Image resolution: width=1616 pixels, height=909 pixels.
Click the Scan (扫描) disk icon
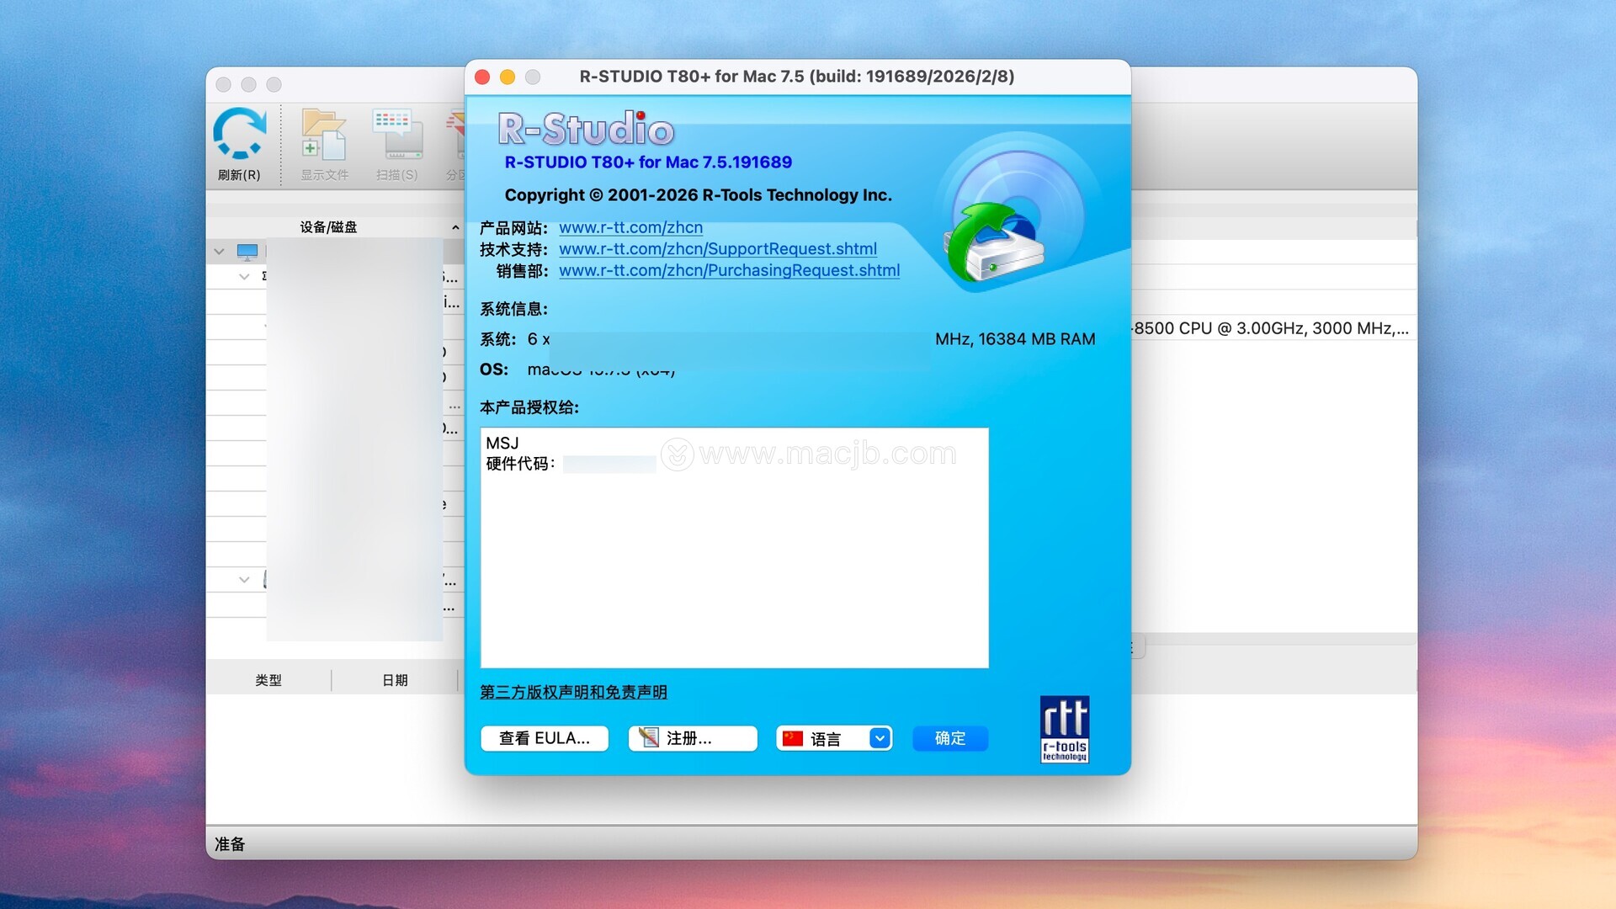[x=396, y=135]
